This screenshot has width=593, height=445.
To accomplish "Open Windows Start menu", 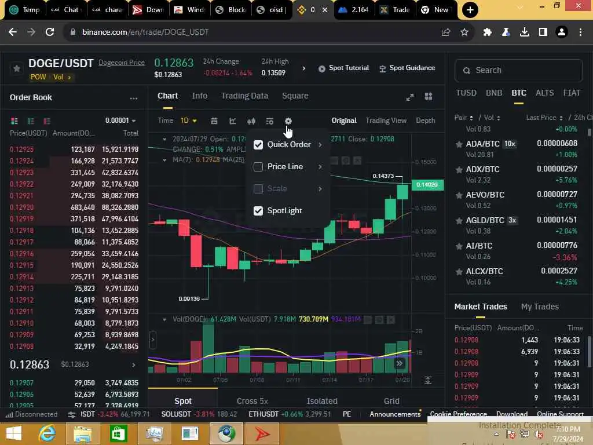I will point(14,433).
